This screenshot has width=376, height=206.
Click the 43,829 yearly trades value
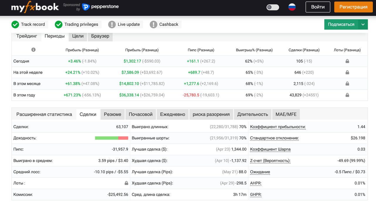tap(296, 95)
